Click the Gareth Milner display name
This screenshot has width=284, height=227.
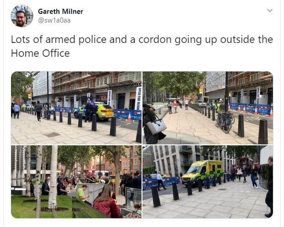tap(61, 12)
